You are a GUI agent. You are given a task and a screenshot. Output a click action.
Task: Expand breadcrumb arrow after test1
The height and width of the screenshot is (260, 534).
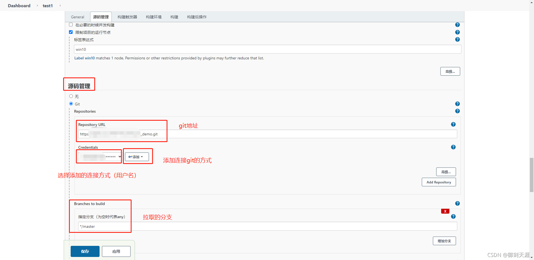(60, 6)
